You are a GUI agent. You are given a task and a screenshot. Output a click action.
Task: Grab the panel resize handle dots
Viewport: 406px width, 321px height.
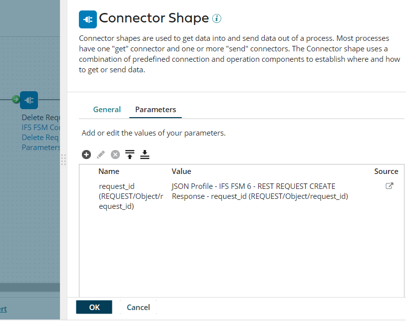pos(64,160)
